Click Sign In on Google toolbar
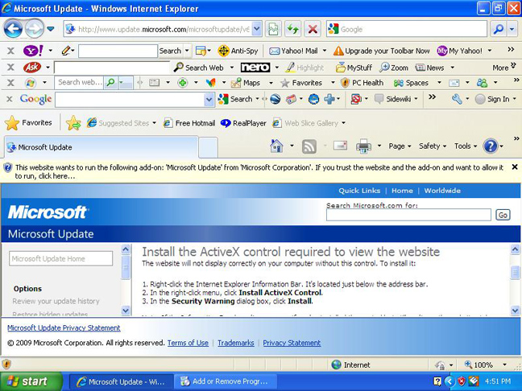Viewport: 522px width, 391px height. (492, 99)
